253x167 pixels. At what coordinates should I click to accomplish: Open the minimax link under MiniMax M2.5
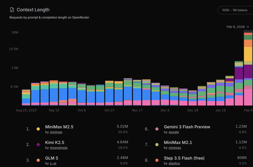tap(56, 132)
